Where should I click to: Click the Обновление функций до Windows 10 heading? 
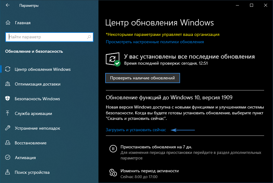[x=169, y=97]
